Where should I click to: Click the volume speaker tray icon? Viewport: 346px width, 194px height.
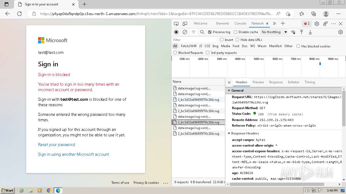[307, 190]
